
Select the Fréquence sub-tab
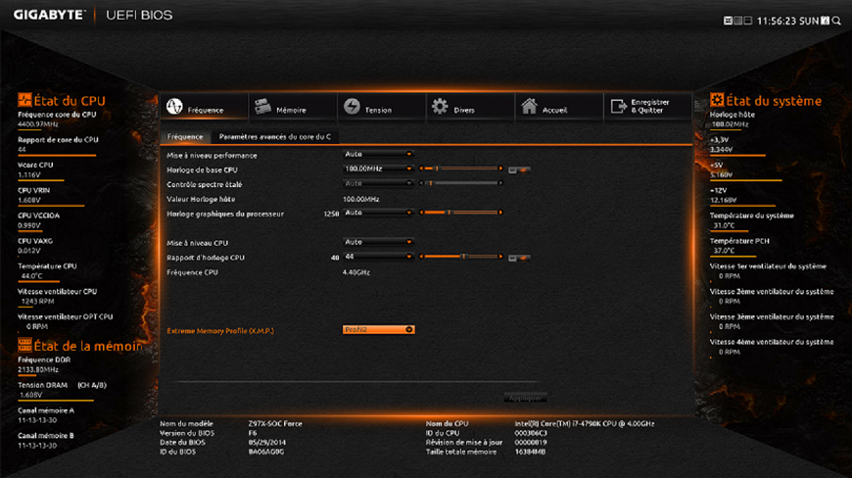point(185,137)
